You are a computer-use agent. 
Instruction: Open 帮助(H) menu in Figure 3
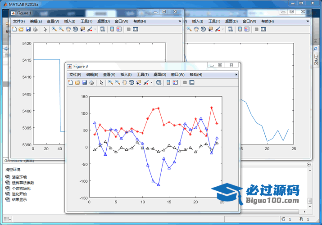click(x=196, y=75)
